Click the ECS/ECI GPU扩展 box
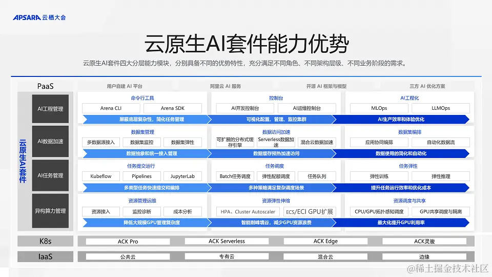492x277 pixels. [x=310, y=212]
